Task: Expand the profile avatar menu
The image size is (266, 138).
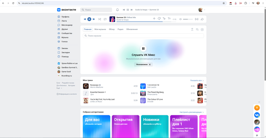Action: coord(202,10)
